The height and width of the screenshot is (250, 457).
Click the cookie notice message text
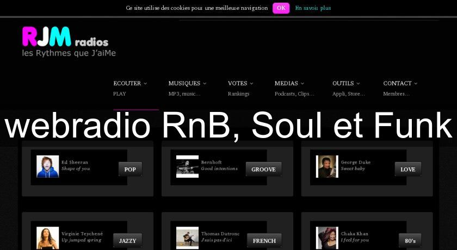(x=197, y=8)
